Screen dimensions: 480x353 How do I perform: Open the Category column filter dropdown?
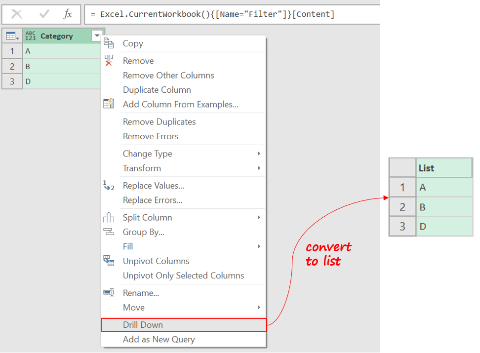(97, 36)
